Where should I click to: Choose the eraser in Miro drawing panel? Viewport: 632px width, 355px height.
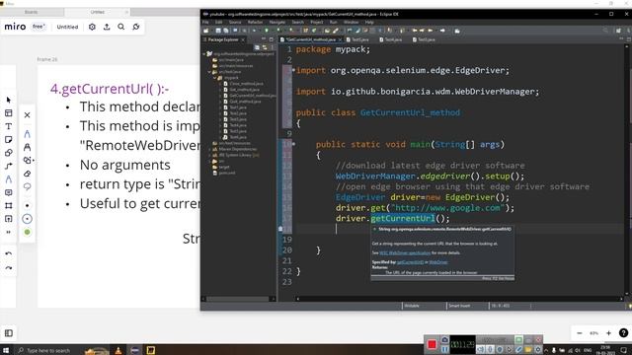[x=27, y=174]
